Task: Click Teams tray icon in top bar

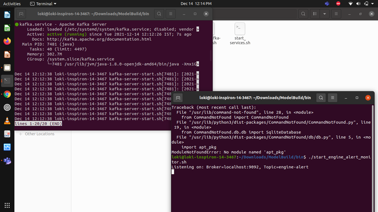Action: pos(327,4)
